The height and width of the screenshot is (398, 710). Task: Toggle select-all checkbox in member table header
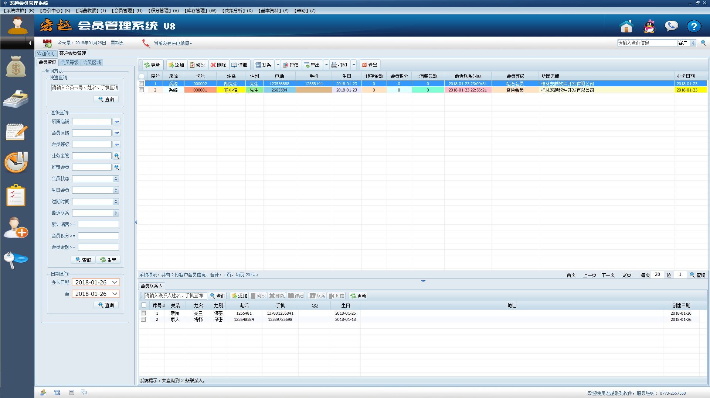pyautogui.click(x=142, y=76)
